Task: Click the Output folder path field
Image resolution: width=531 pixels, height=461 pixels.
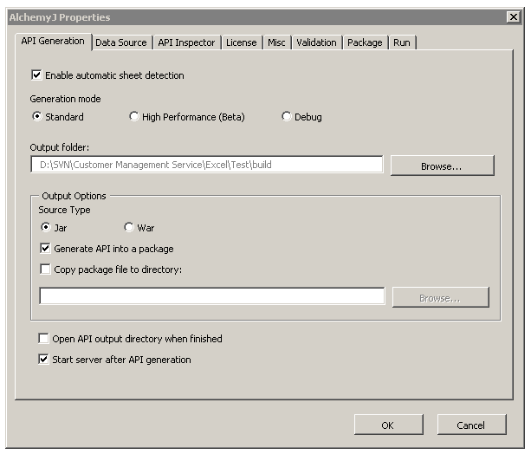Action: coord(207,165)
